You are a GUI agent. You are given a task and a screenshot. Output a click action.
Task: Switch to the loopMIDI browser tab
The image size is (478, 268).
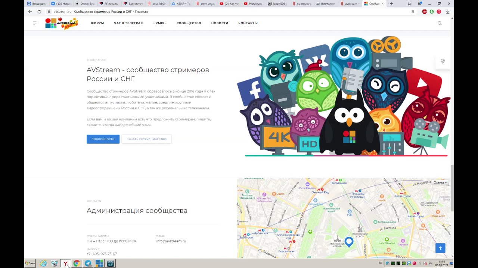(x=278, y=4)
